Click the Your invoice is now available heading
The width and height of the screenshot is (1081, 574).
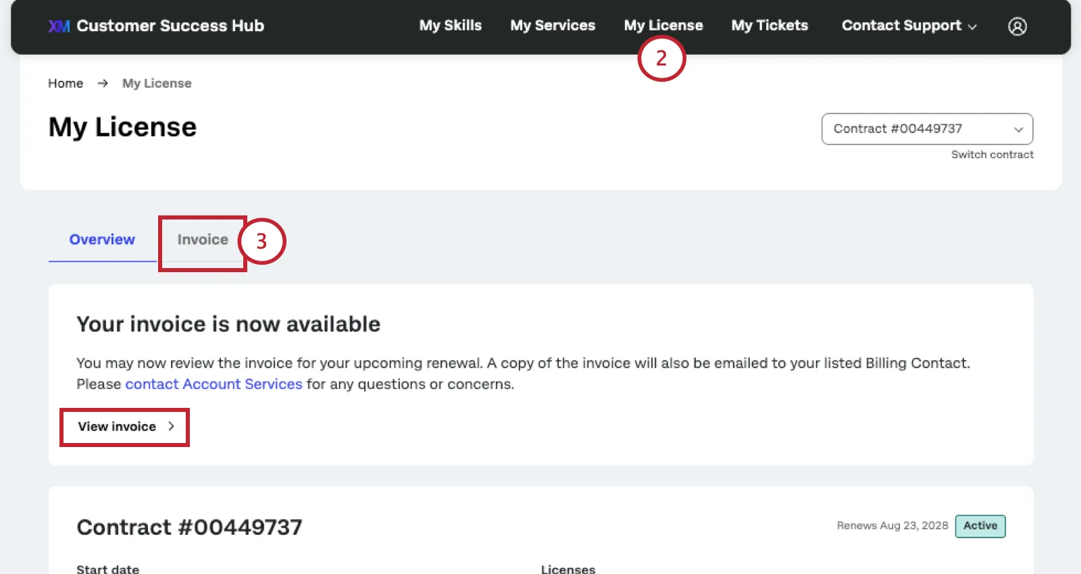228,324
